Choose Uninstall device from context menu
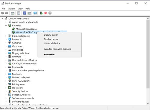The height and width of the screenshot is (110, 150). [x=59, y=43]
